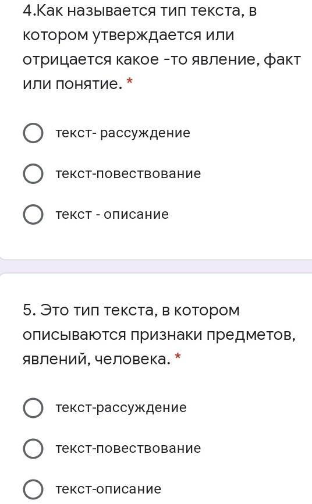The image size is (312, 504).
Task: Choose the 'текст-описание' radio in question 5
Action: (x=33, y=489)
